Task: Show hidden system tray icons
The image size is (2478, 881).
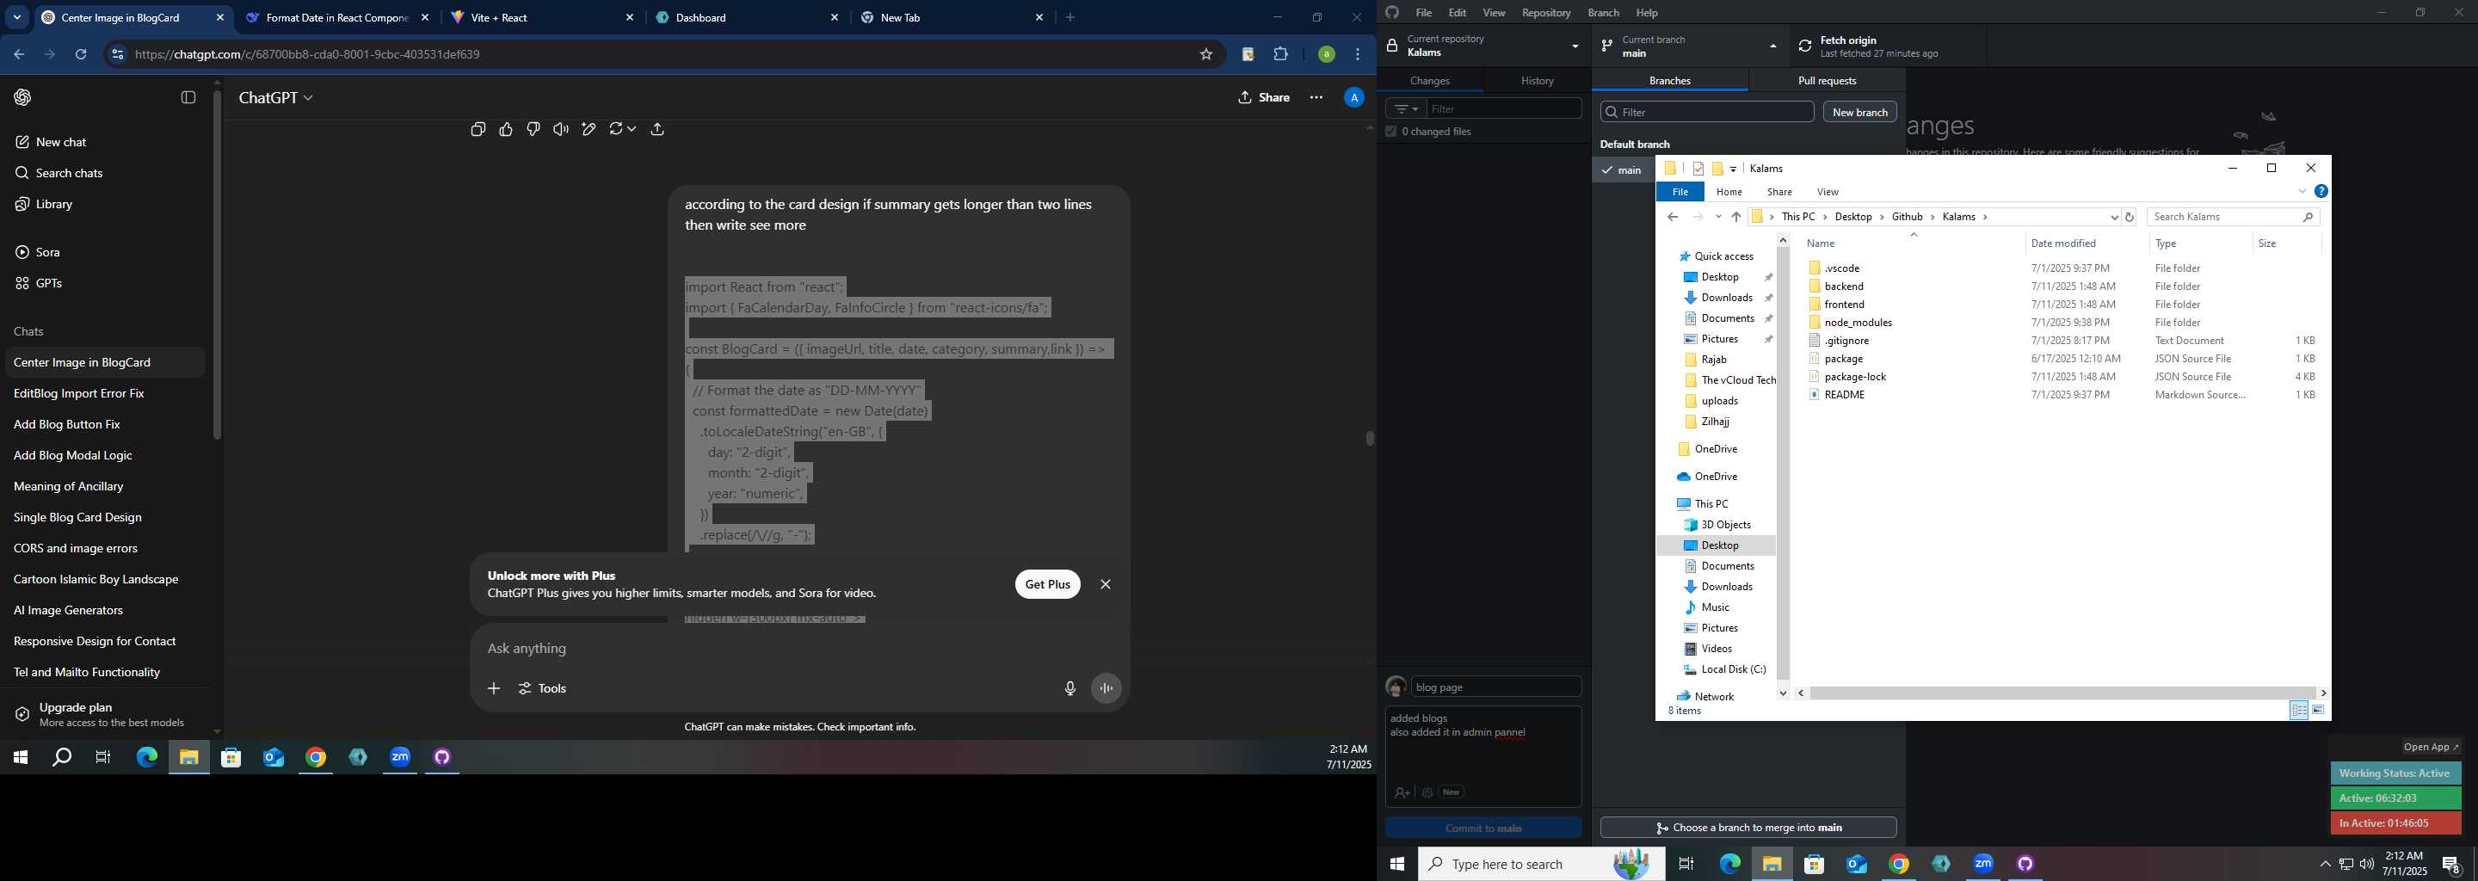Action: (2325, 864)
